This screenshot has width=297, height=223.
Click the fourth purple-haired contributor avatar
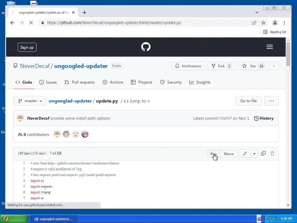coord(85,134)
